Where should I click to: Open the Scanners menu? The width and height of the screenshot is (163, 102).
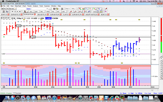click(47, 6)
